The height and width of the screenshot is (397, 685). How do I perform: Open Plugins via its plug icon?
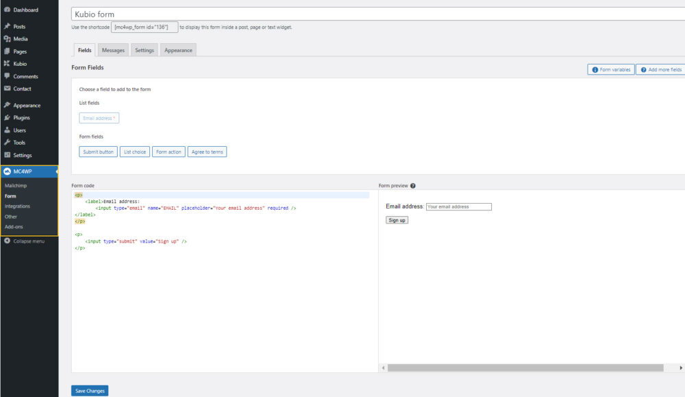tap(7, 118)
